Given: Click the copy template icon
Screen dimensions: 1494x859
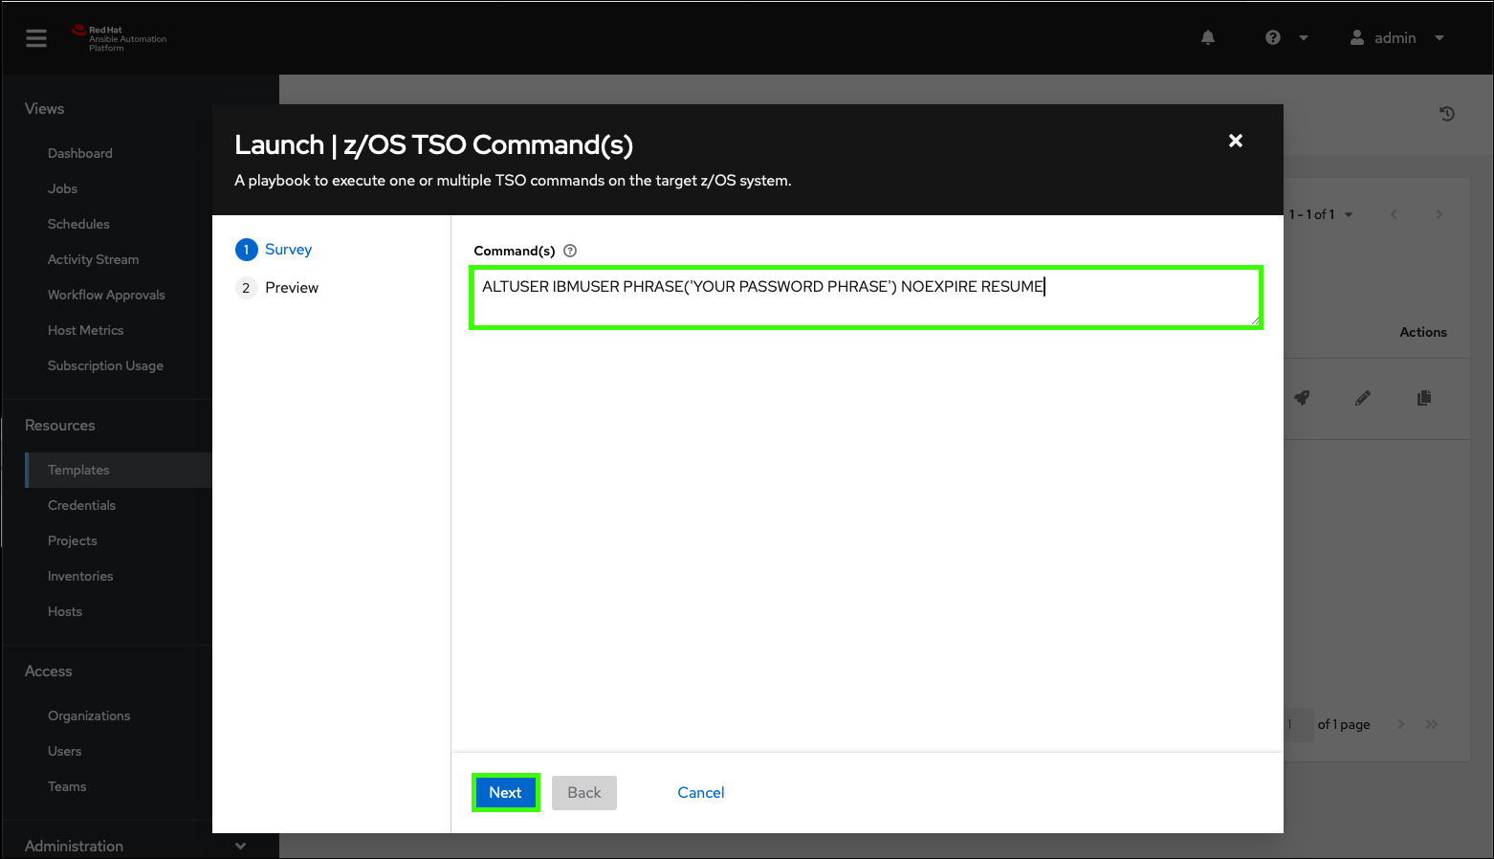Looking at the screenshot, I should (1424, 398).
